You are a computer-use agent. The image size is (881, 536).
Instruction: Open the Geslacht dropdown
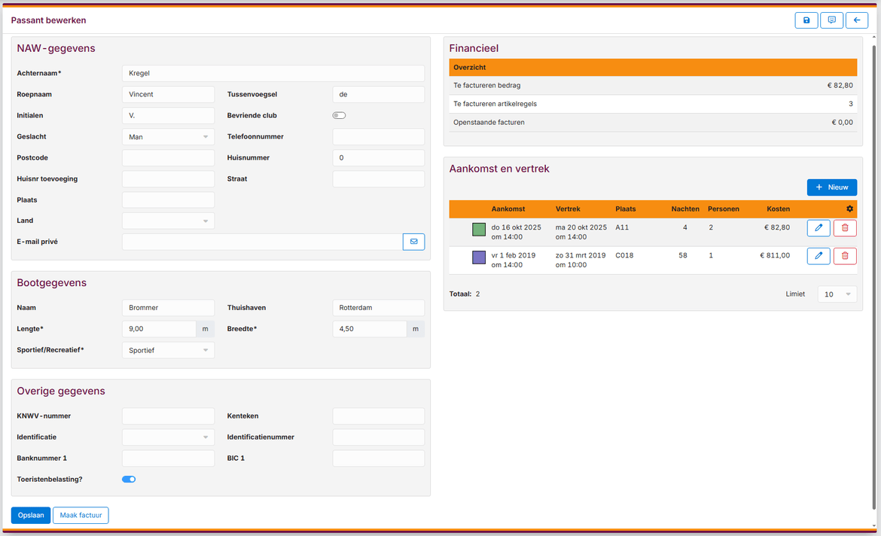168,137
